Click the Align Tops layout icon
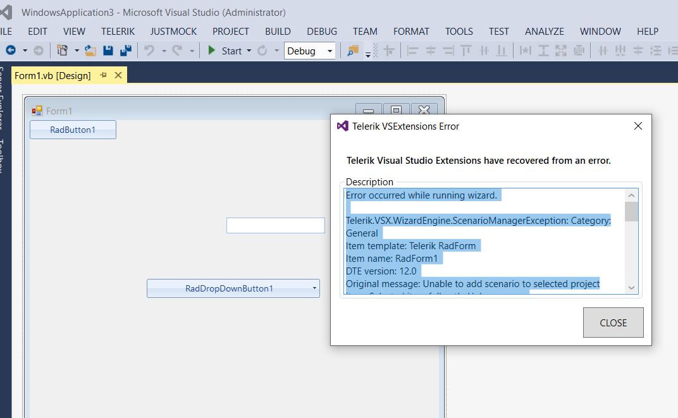The image size is (678, 418). (466, 51)
